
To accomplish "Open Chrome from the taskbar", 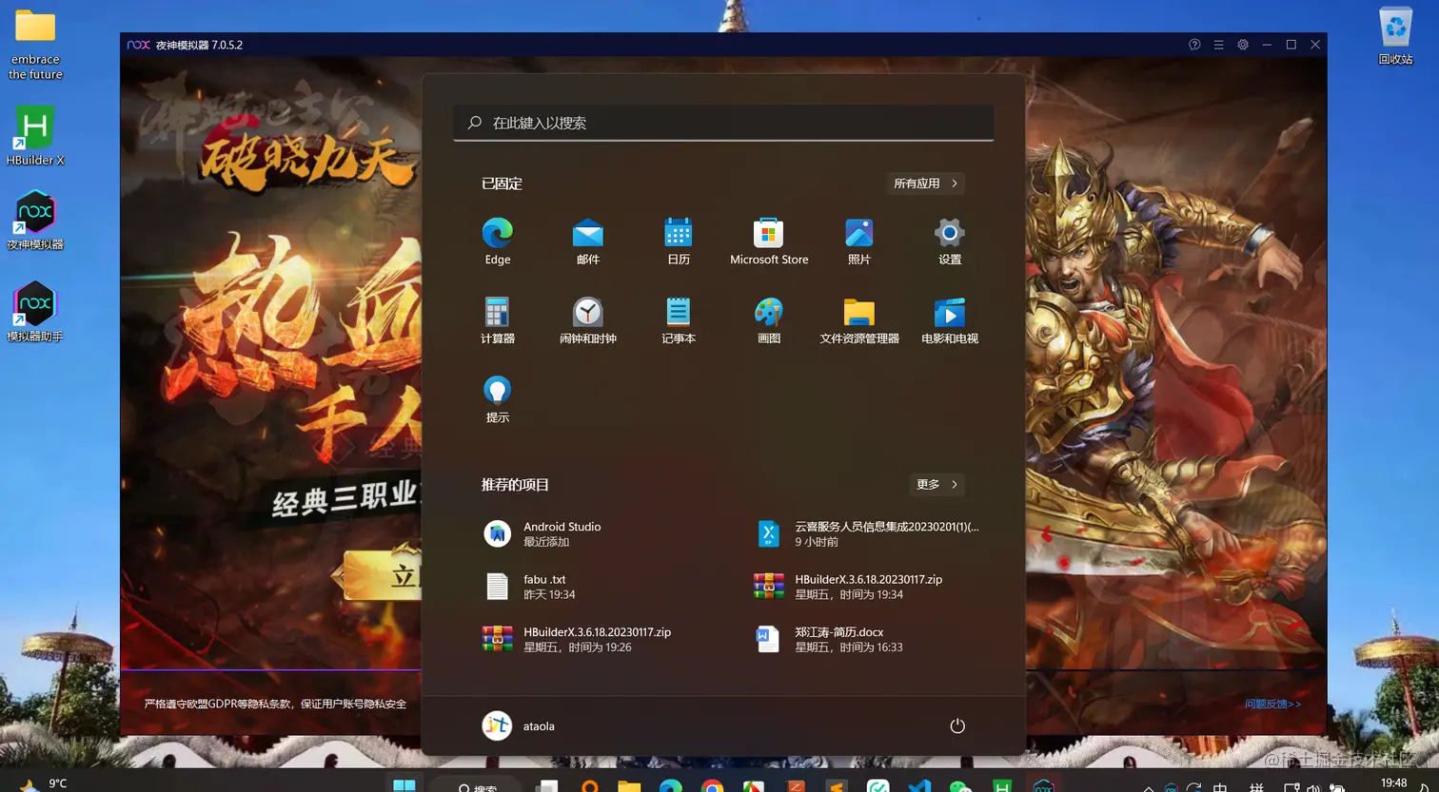I will pos(712,786).
